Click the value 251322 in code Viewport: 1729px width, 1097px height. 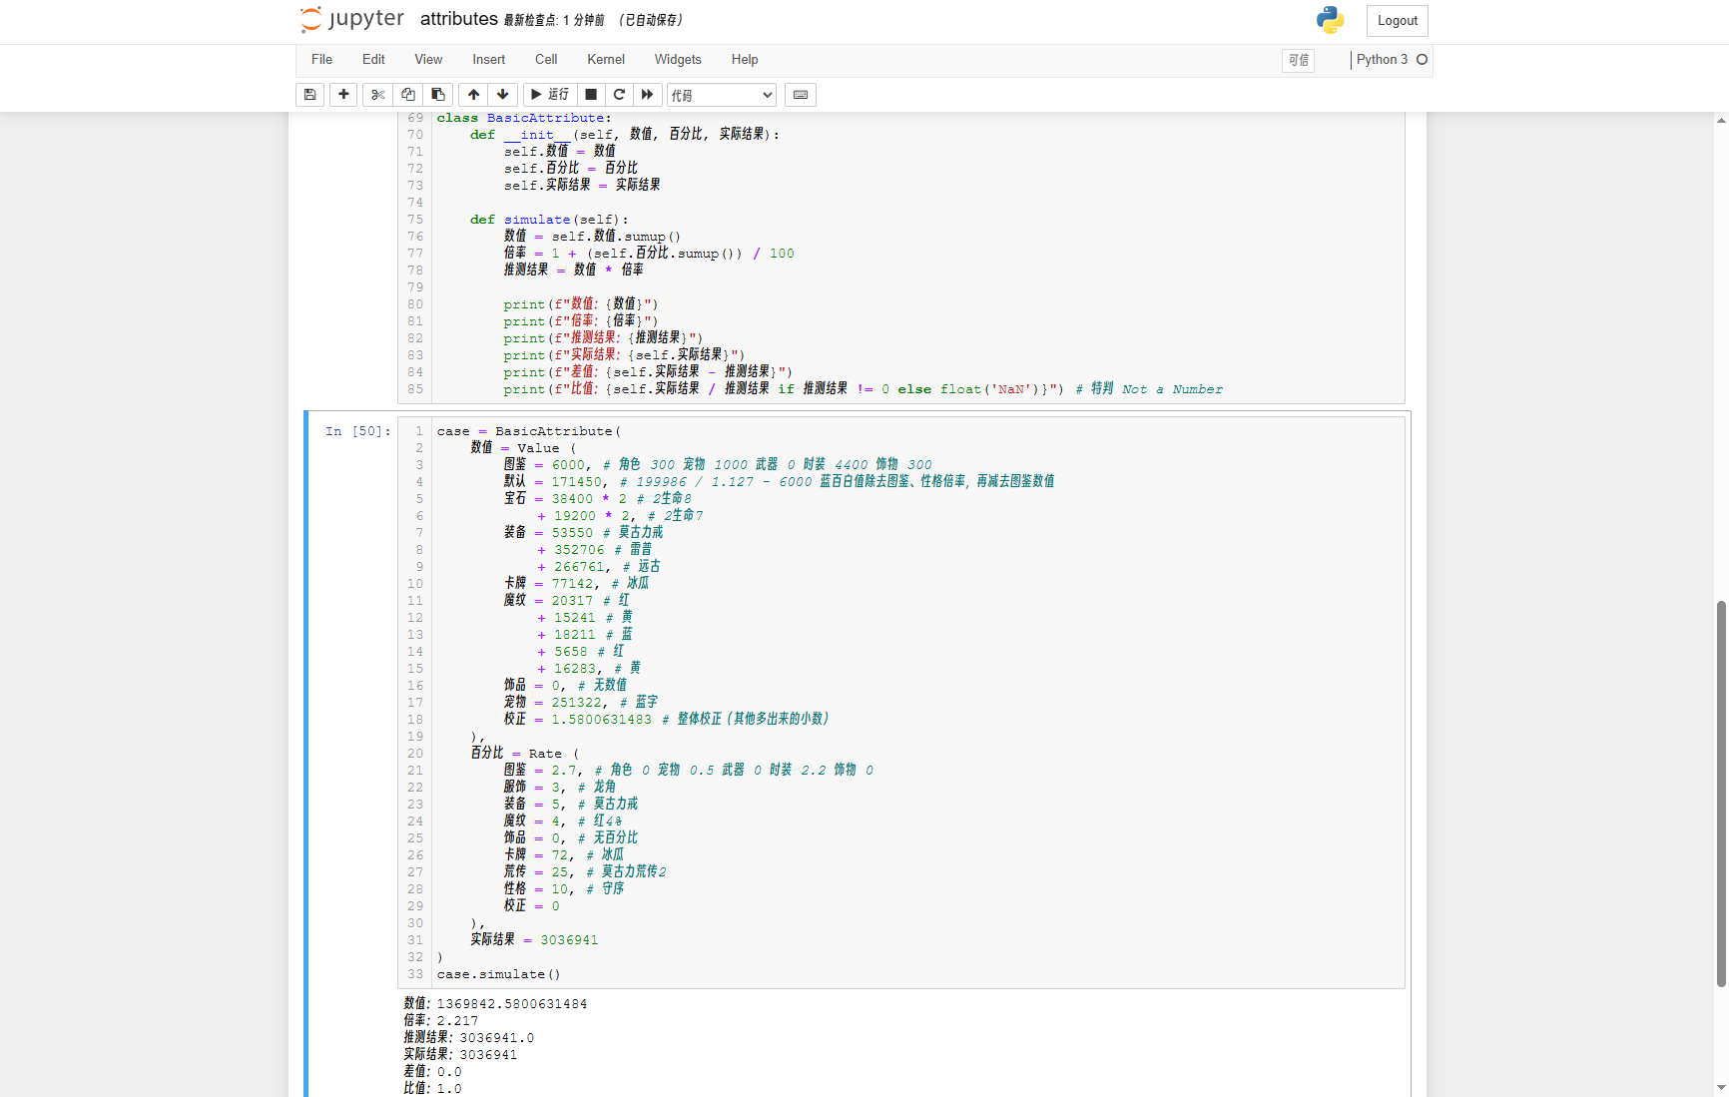click(576, 703)
